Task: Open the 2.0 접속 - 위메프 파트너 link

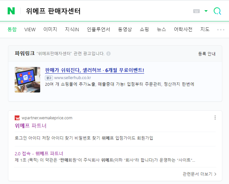Action: point(39,154)
